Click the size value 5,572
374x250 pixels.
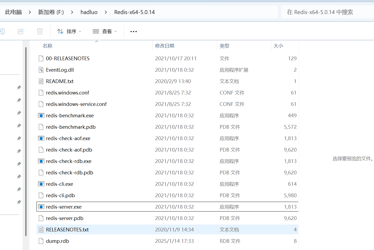click(x=290, y=127)
